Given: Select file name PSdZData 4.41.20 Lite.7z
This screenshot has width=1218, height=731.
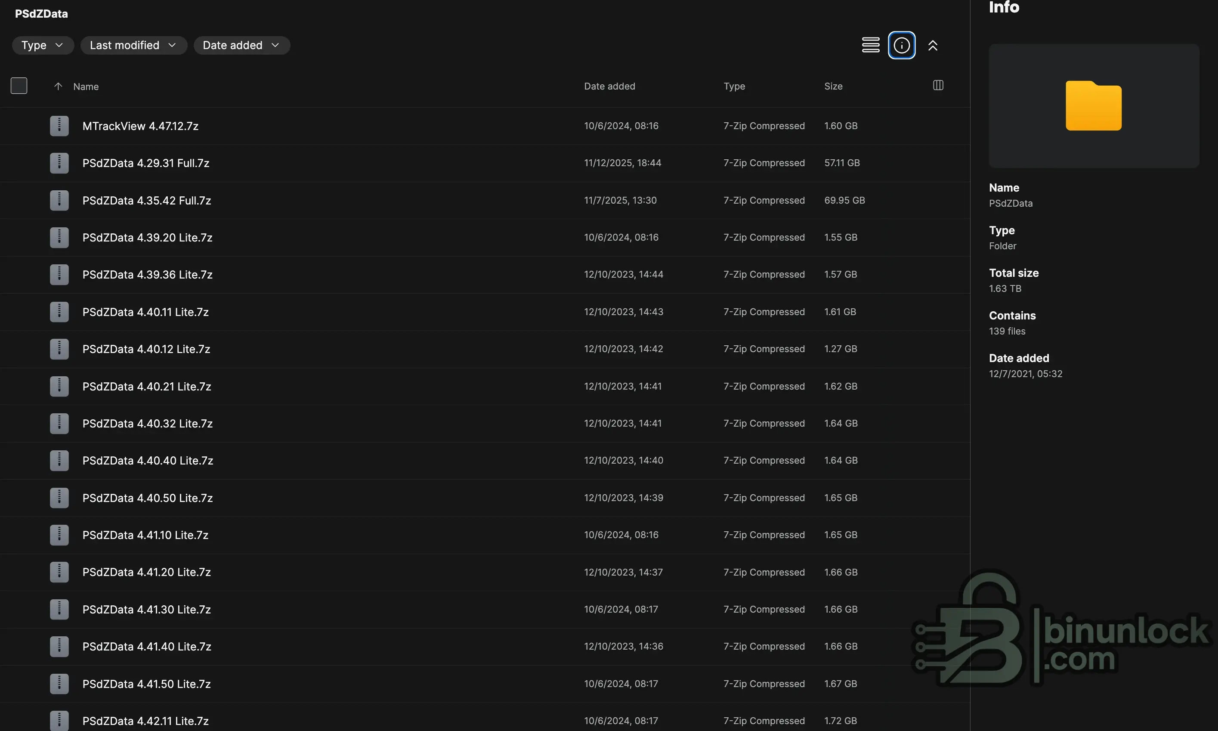Looking at the screenshot, I should [x=146, y=572].
